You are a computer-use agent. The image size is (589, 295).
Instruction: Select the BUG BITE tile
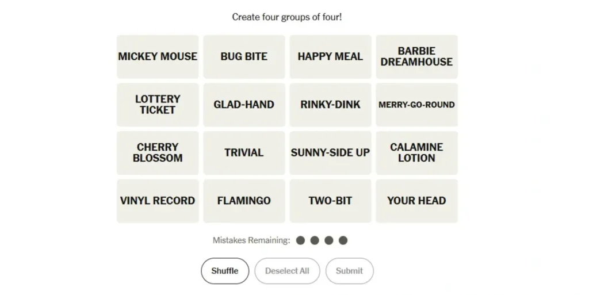point(244,56)
